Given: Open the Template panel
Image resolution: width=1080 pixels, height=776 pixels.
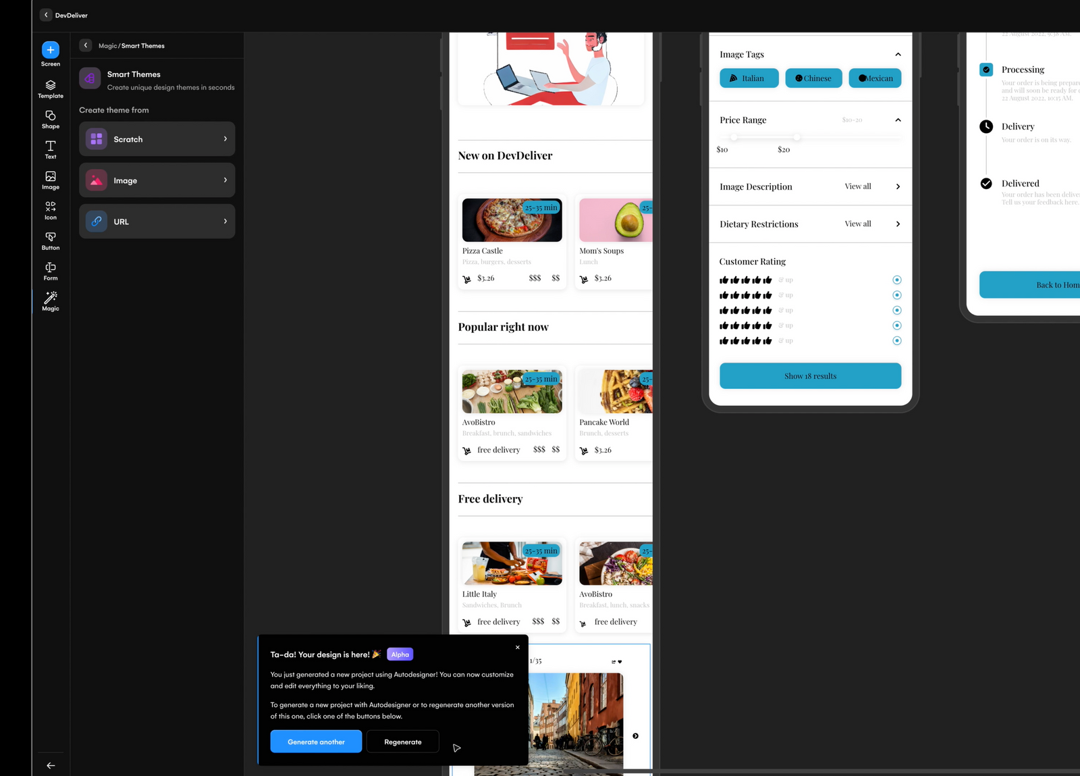Looking at the screenshot, I should (50, 89).
